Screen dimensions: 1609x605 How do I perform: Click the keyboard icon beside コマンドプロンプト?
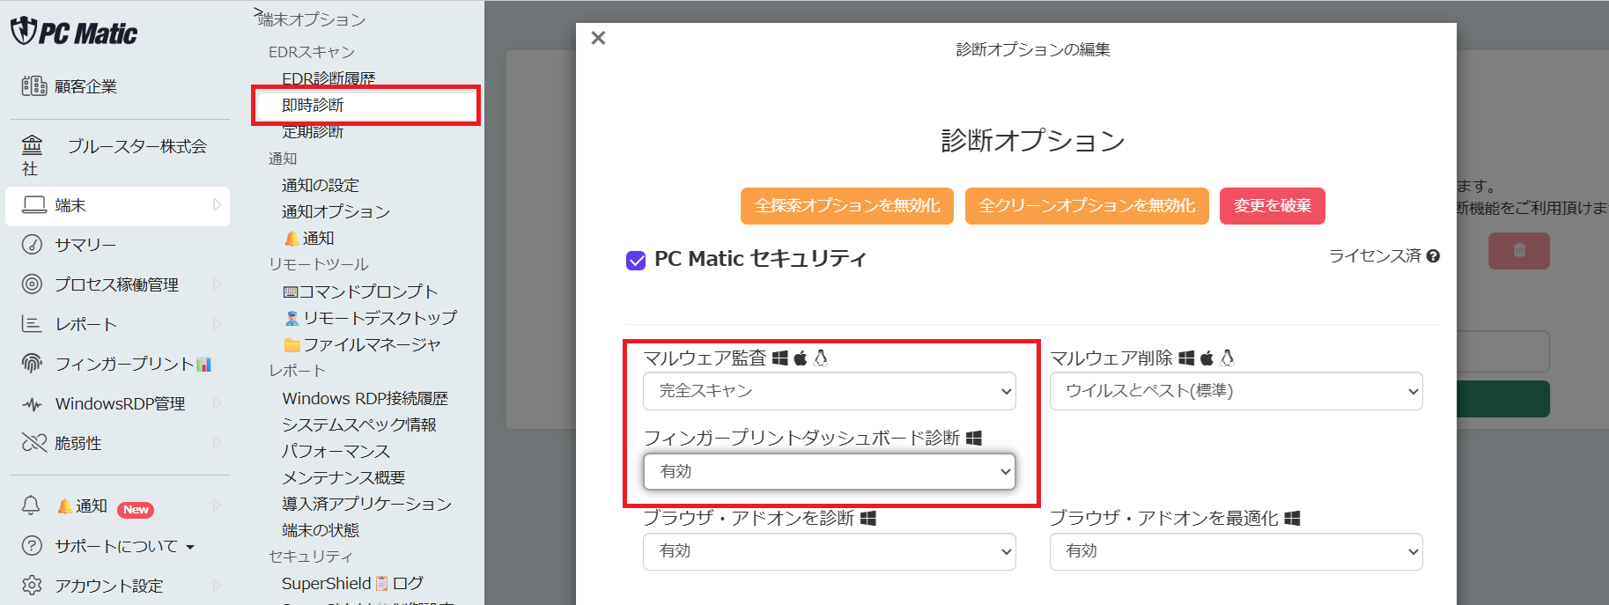pyautogui.click(x=290, y=291)
